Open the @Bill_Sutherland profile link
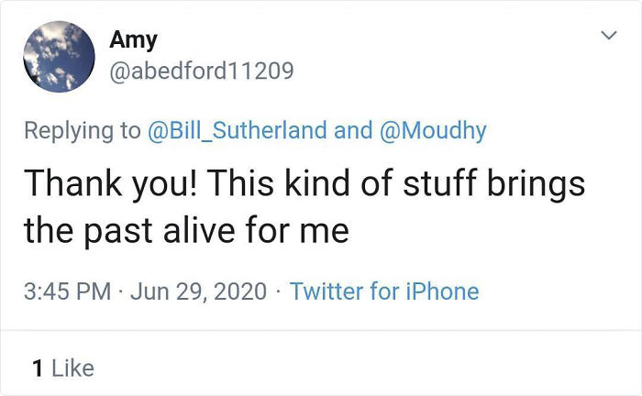 (237, 130)
